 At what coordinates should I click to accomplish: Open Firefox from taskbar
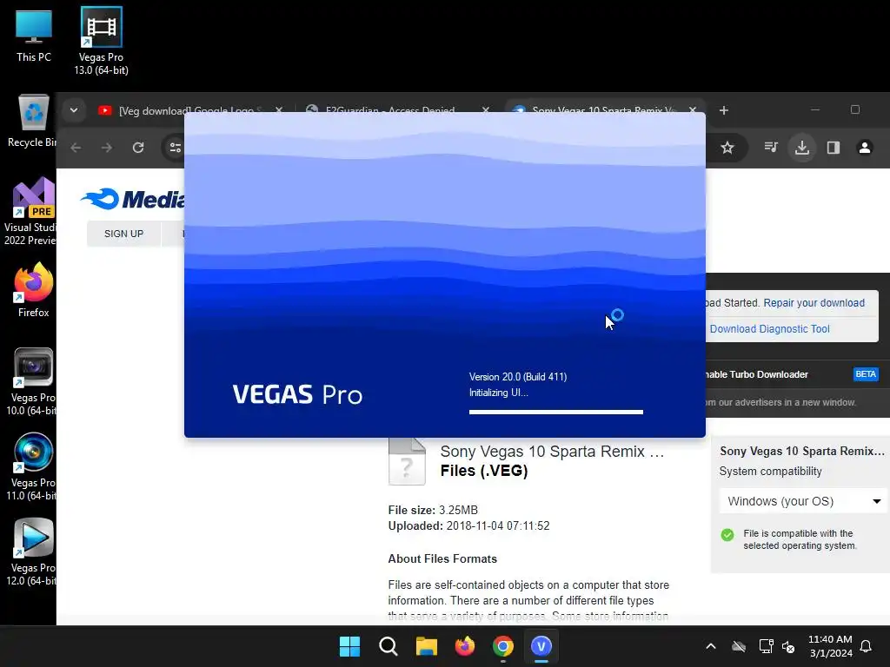pyautogui.click(x=465, y=646)
